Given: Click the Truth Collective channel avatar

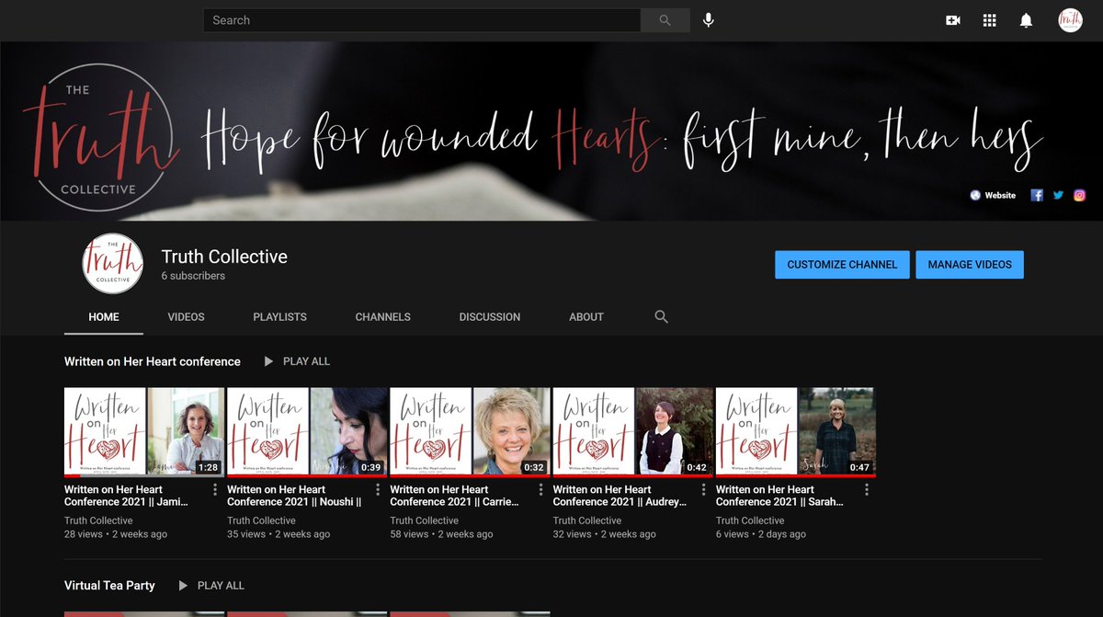Looking at the screenshot, I should (112, 264).
